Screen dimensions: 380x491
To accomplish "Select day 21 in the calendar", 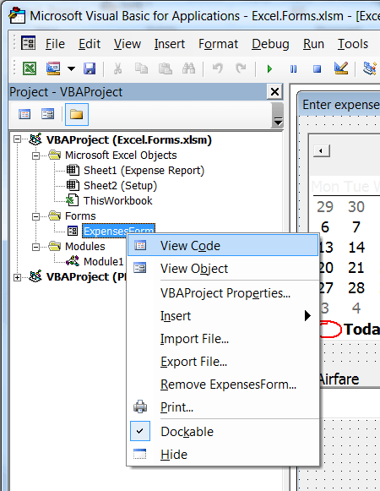I will tap(356, 268).
